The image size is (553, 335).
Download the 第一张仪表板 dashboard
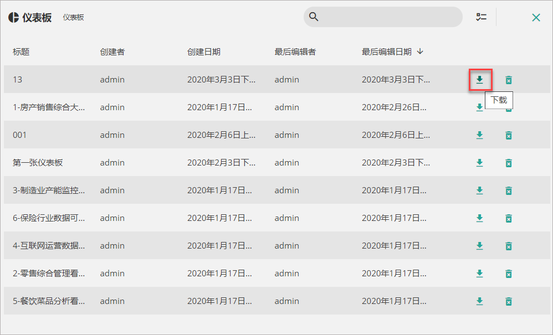[480, 163]
